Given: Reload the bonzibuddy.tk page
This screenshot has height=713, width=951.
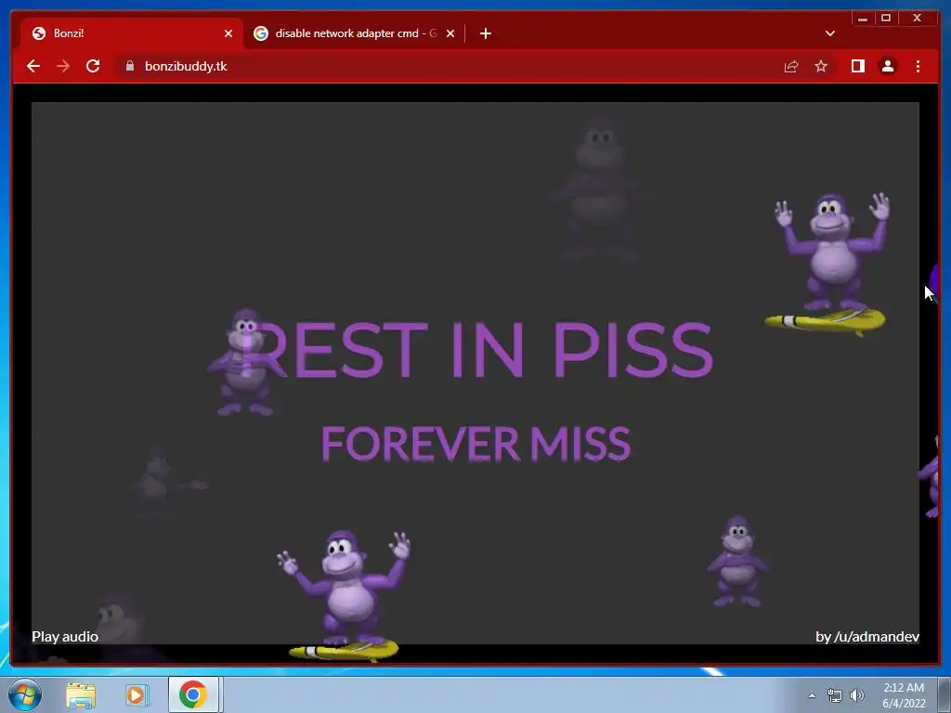Looking at the screenshot, I should click(93, 66).
